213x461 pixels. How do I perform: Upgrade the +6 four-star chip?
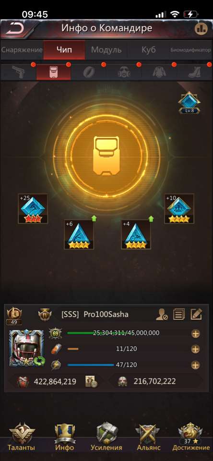[x=79, y=235]
